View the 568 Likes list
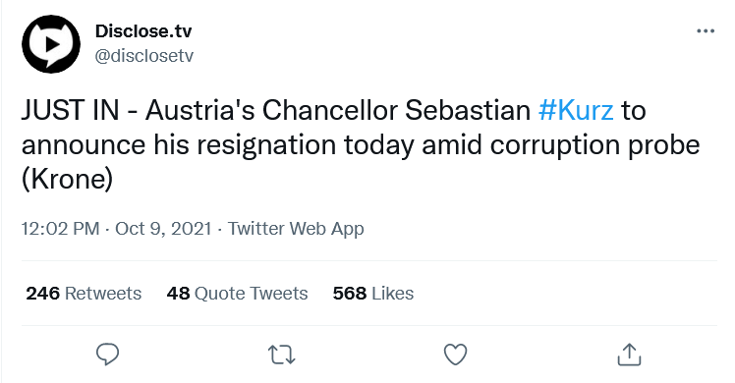Image resolution: width=735 pixels, height=383 pixels. pos(373,293)
